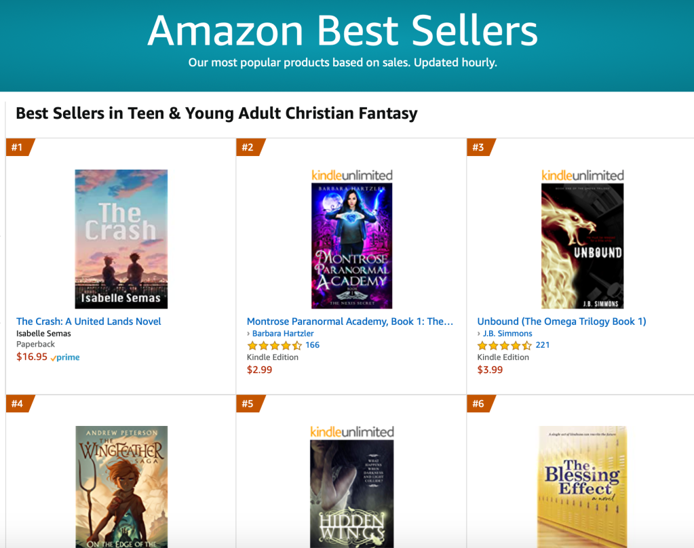Click Kindle Unlimited logo above Hidden Wings

coord(351,431)
